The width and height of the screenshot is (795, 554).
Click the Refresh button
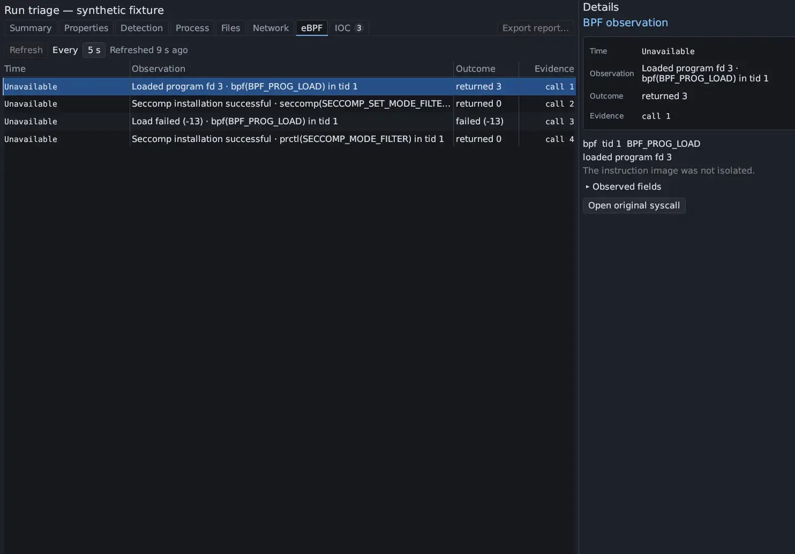26,50
